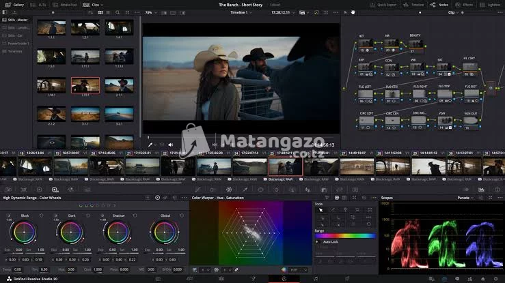Select Stills - Master album
Image resolution: width=505 pixels, height=283 pixels.
[16, 20]
